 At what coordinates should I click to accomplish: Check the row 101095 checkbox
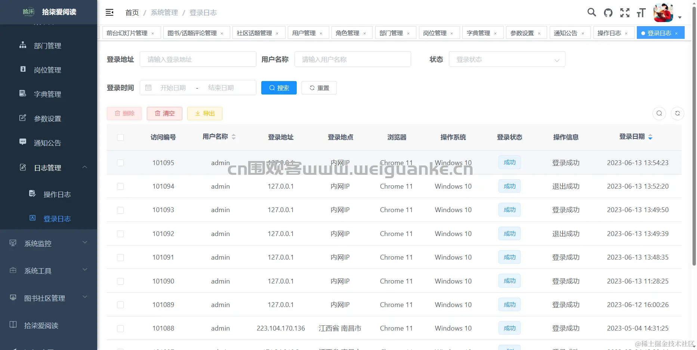120,163
